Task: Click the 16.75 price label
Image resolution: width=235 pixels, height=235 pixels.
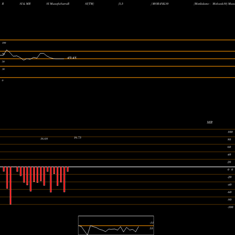Action: coord(78,138)
